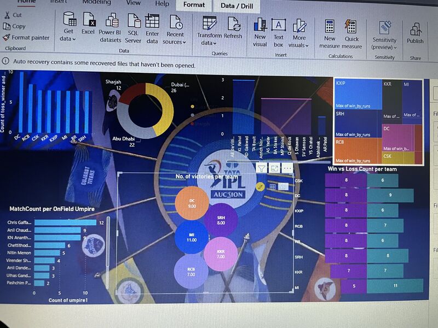The image size is (438, 328).
Task: Click the info icon in the Auto recovery bar
Action: tap(5, 61)
